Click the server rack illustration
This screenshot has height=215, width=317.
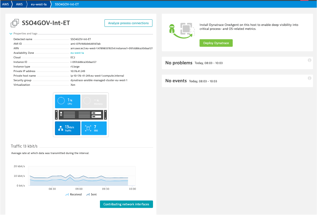click(81, 115)
